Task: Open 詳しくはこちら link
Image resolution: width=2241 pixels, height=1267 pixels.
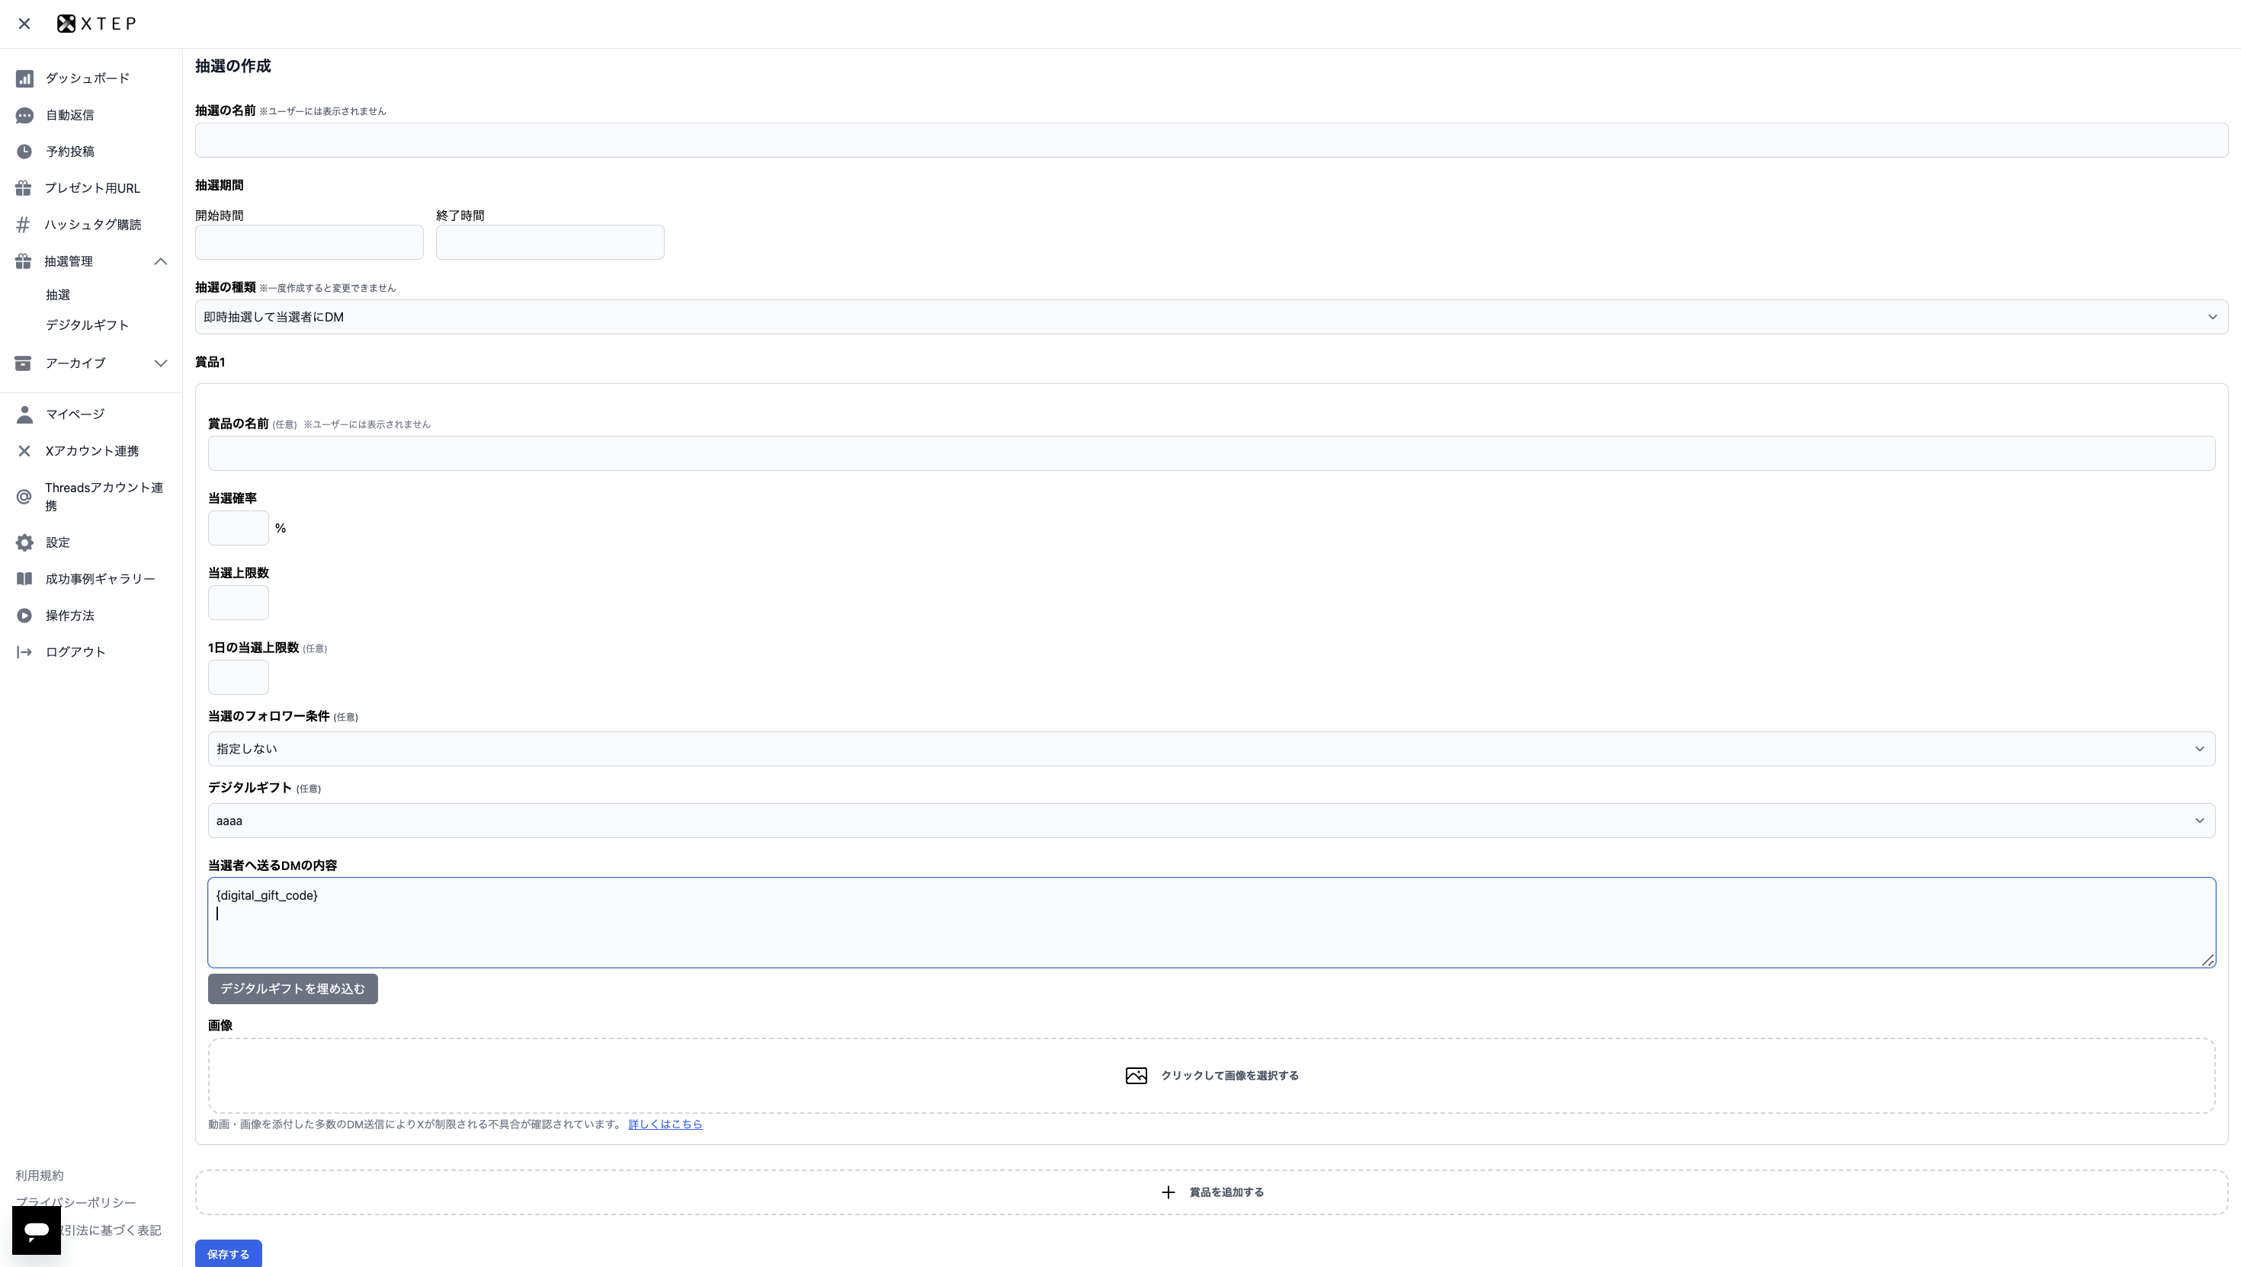Action: pyautogui.click(x=665, y=1125)
